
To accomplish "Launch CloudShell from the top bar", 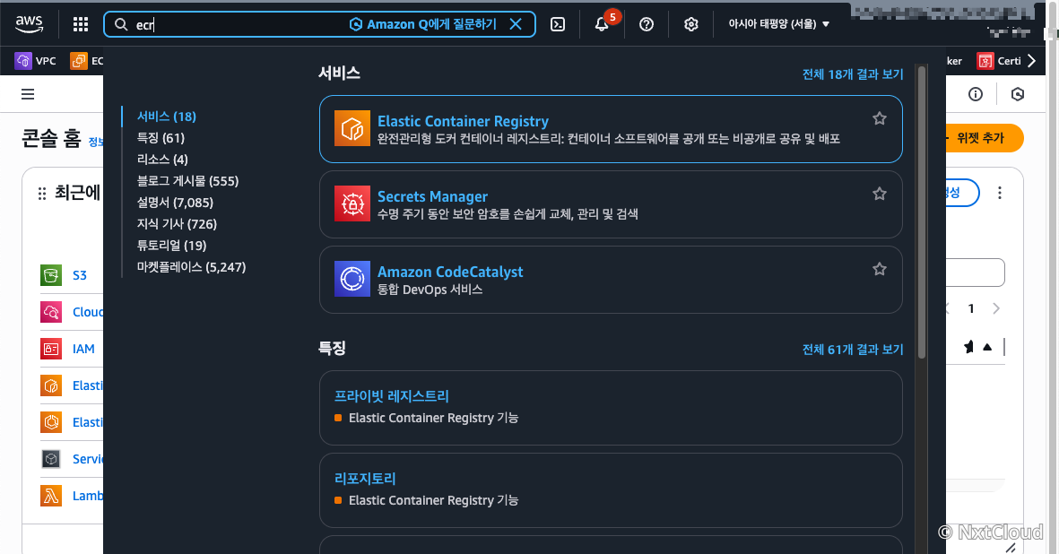I will (x=558, y=24).
